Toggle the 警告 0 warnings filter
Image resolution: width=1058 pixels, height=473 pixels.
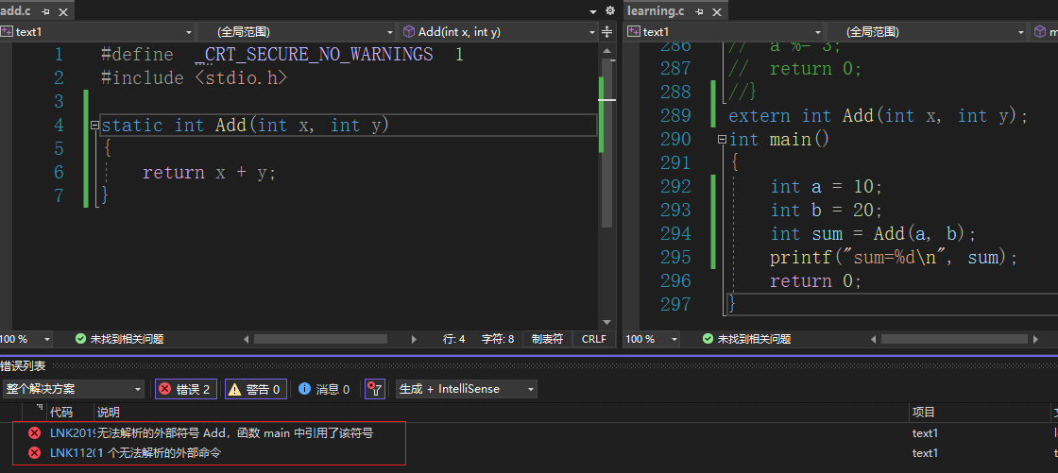(x=256, y=389)
